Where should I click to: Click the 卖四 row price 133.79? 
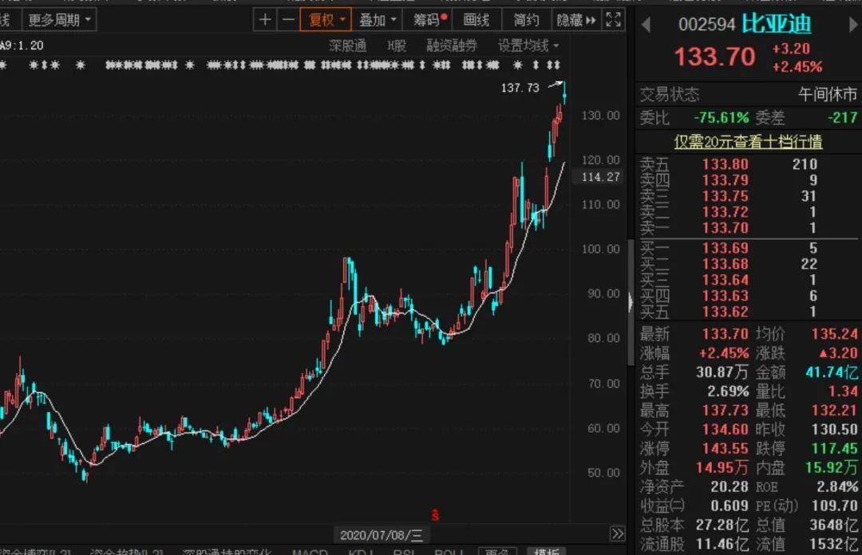[725, 180]
